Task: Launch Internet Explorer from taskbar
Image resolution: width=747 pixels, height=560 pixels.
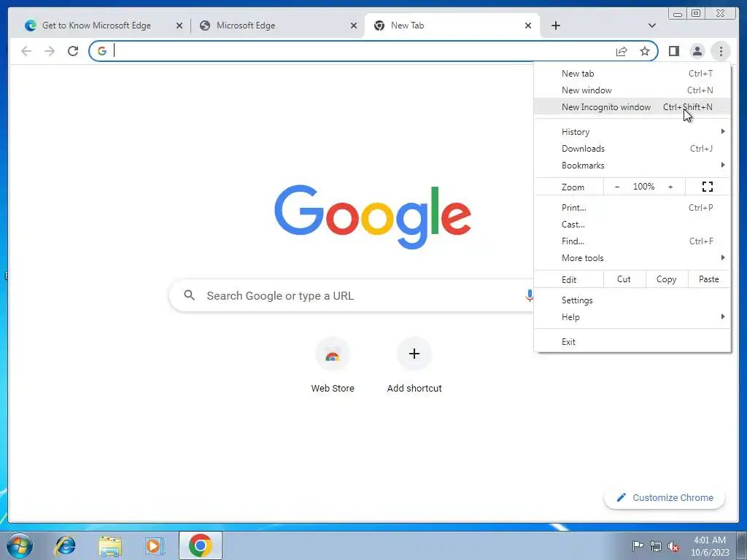Action: click(65, 545)
